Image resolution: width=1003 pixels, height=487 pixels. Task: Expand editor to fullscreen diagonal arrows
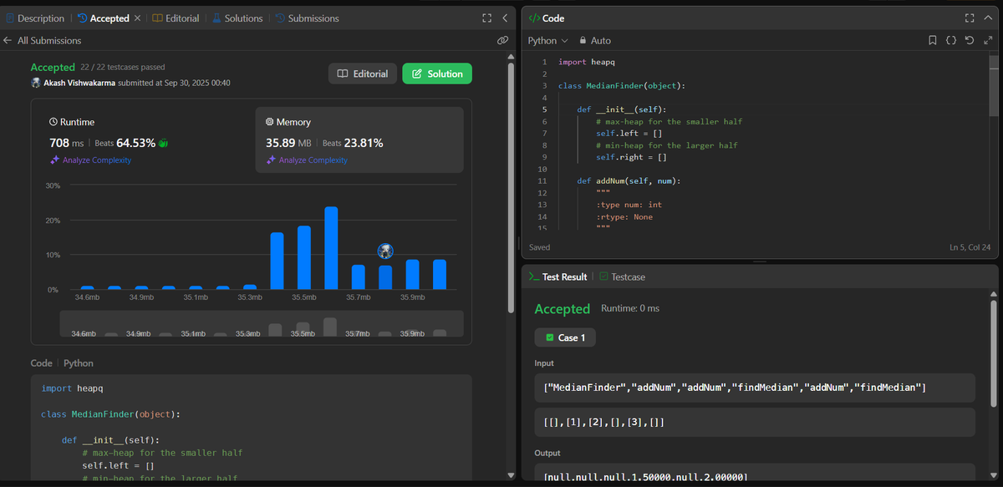coord(986,40)
